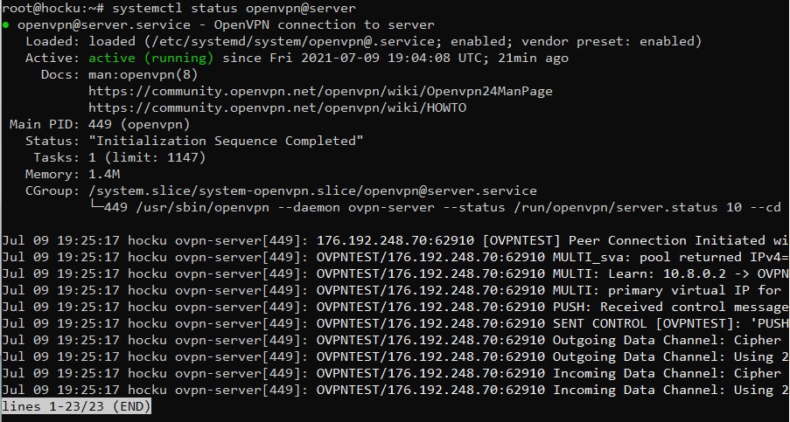Image resolution: width=790 pixels, height=422 pixels.
Task: Click the pager "lines 1-23/23 (END)" indicator
Action: click(x=76, y=406)
